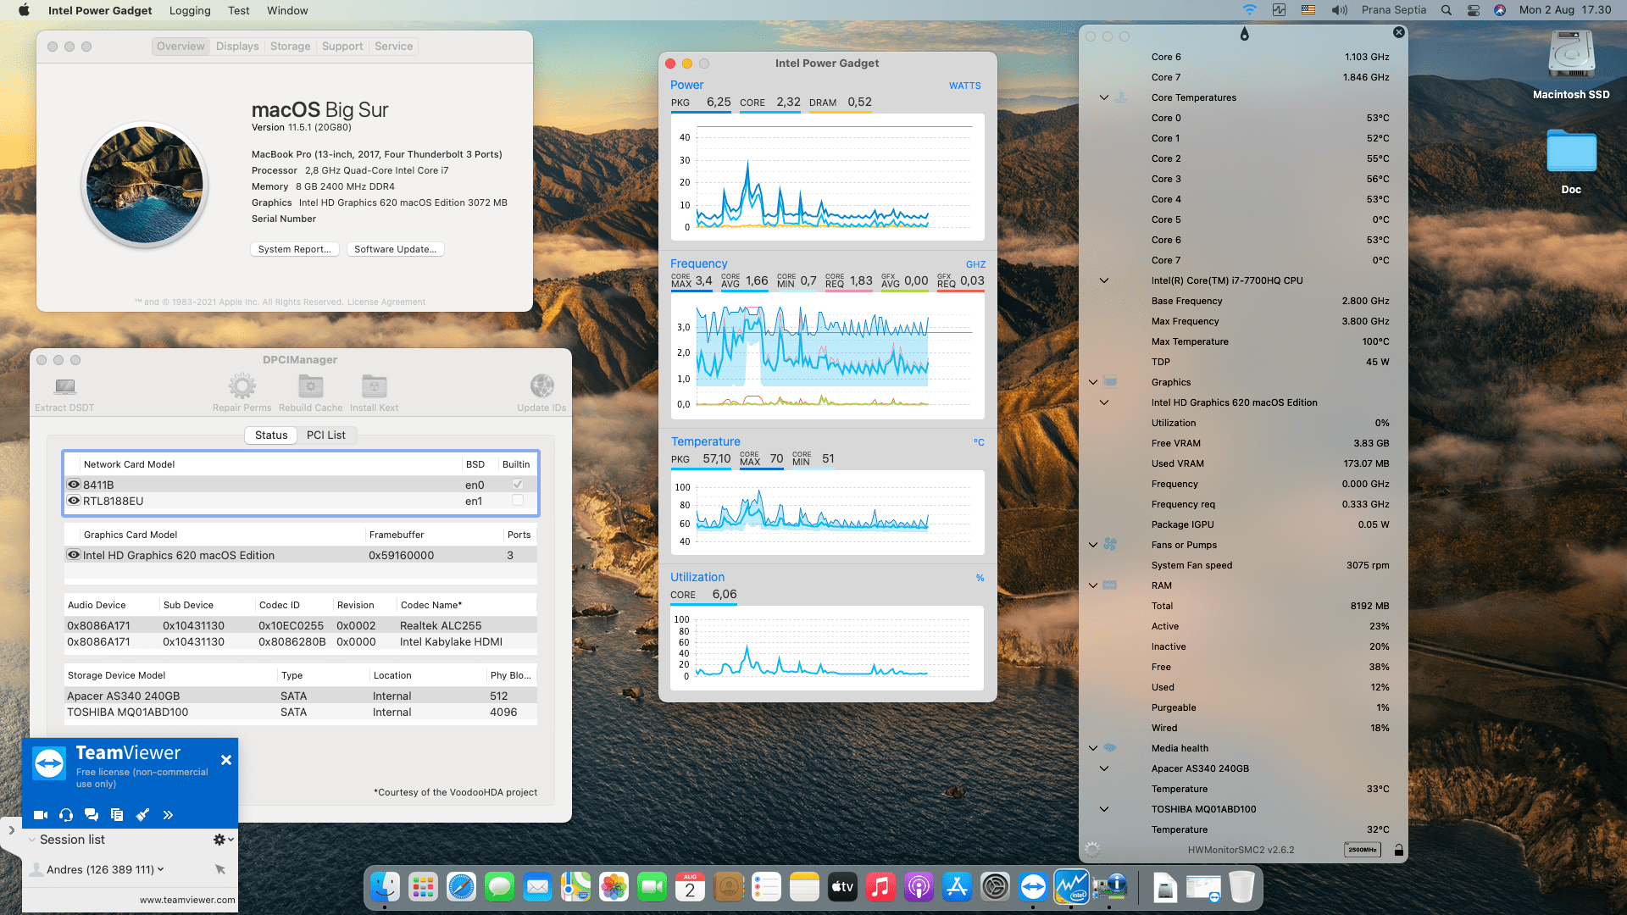Open Spotlight search in menu bar
This screenshot has width=1627, height=915.
[x=1447, y=10]
